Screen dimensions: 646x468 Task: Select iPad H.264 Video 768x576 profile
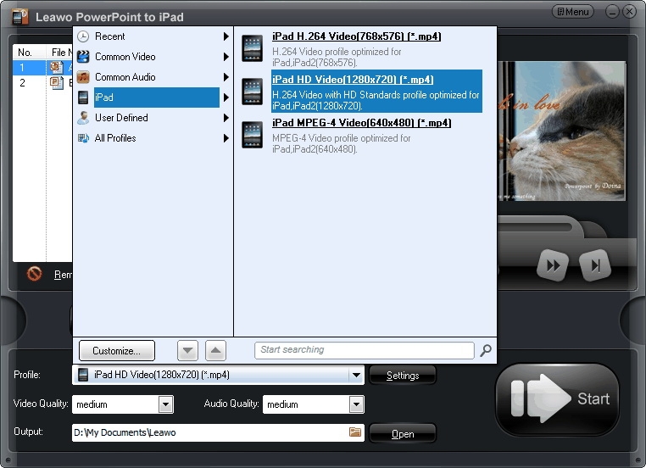356,36
